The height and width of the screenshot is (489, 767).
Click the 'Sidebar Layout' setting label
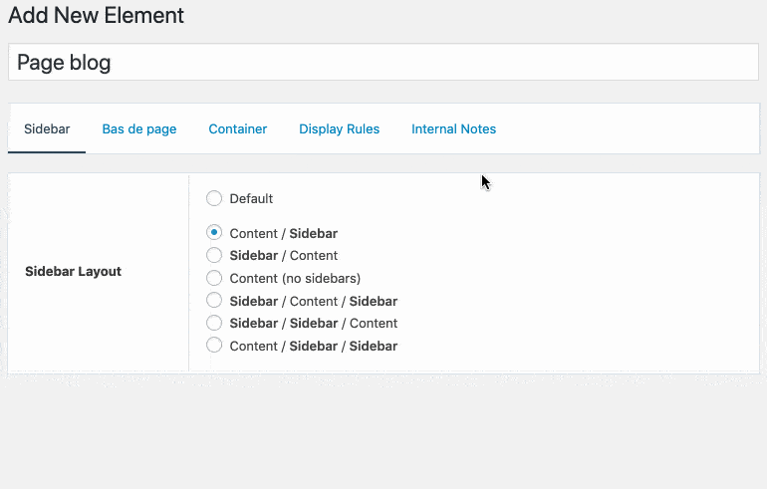(x=73, y=271)
